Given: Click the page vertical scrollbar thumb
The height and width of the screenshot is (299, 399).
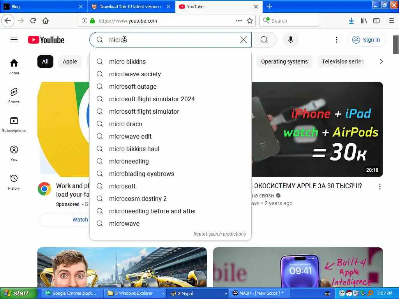Looking at the screenshot, I should pyautogui.click(x=395, y=45).
